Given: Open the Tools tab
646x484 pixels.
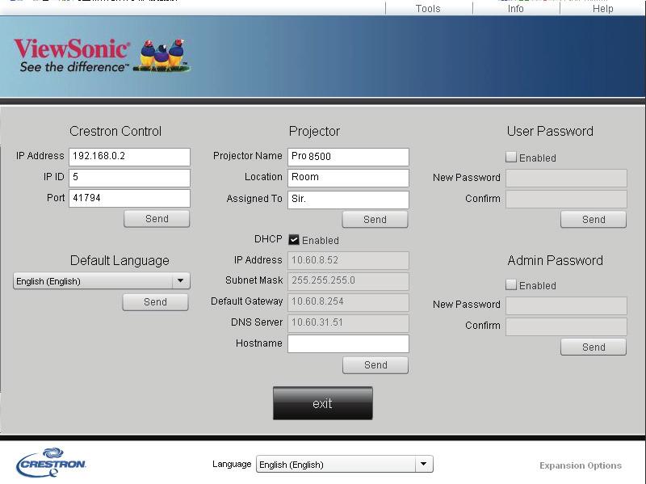Looking at the screenshot, I should coord(429,8).
